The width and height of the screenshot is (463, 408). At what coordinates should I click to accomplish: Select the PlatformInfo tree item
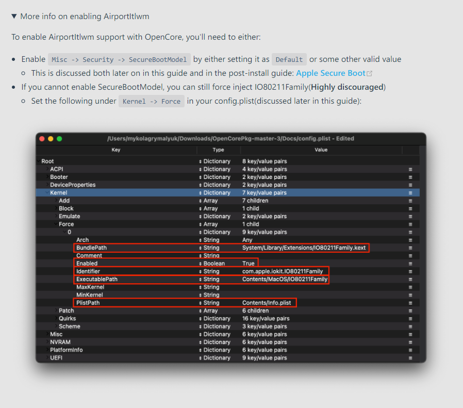pyautogui.click(x=66, y=350)
